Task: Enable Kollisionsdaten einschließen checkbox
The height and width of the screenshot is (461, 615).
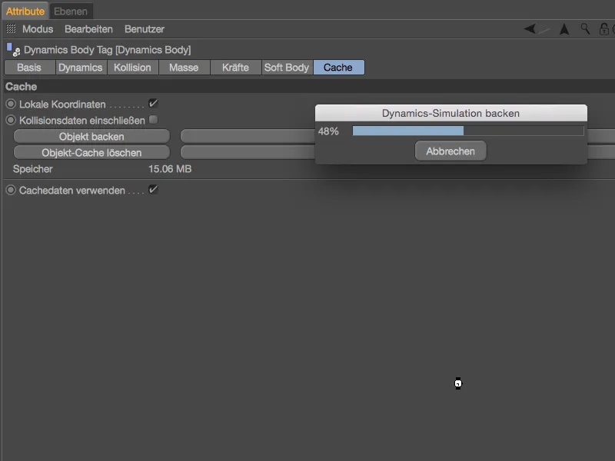Action: click(x=153, y=120)
